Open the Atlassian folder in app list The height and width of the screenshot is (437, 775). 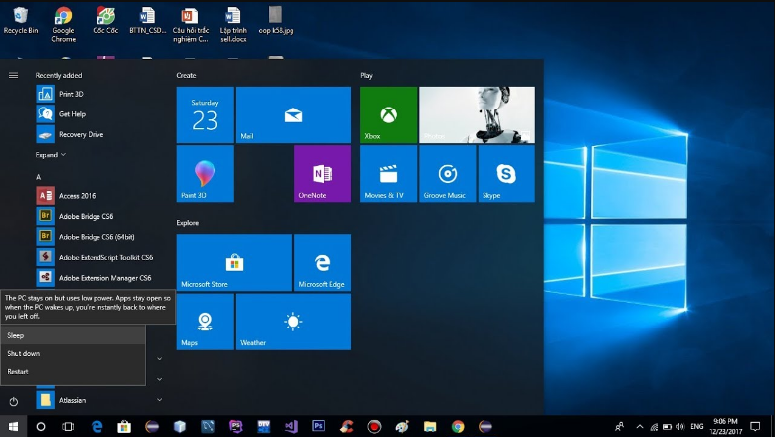click(98, 400)
